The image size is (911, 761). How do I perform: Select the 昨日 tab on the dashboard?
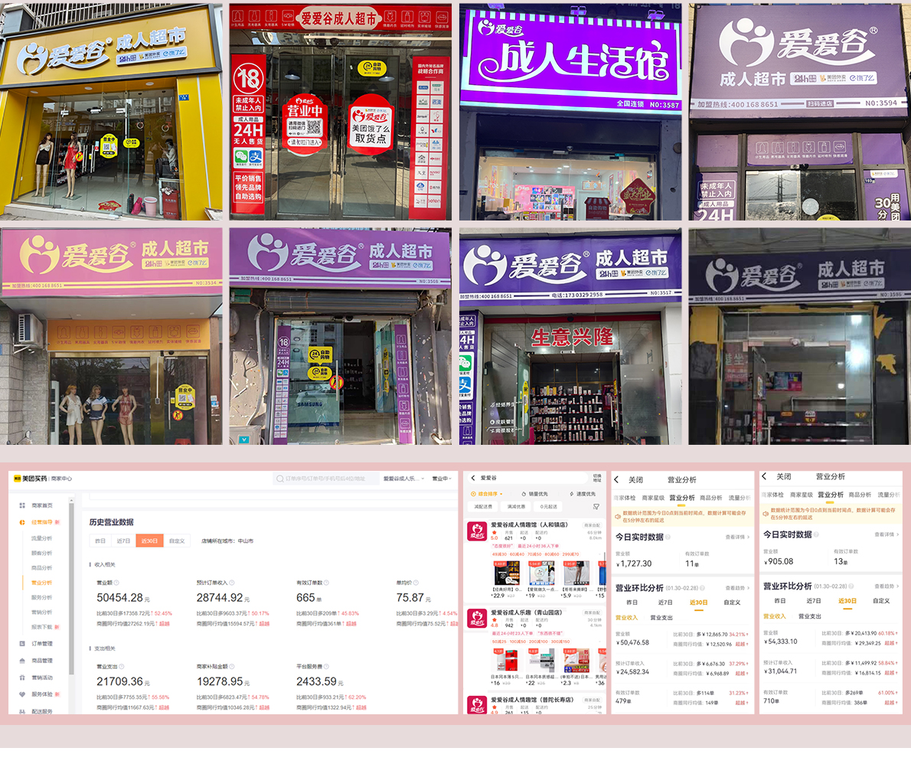(100, 541)
